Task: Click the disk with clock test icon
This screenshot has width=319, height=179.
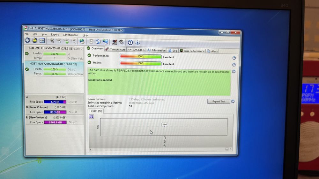Action: click(x=59, y=41)
